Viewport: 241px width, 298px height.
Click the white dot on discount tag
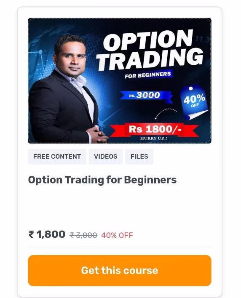pyautogui.click(x=191, y=88)
